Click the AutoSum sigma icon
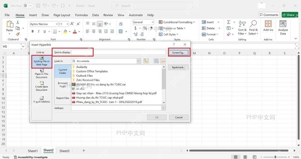The image size is (301, 159). [229, 22]
